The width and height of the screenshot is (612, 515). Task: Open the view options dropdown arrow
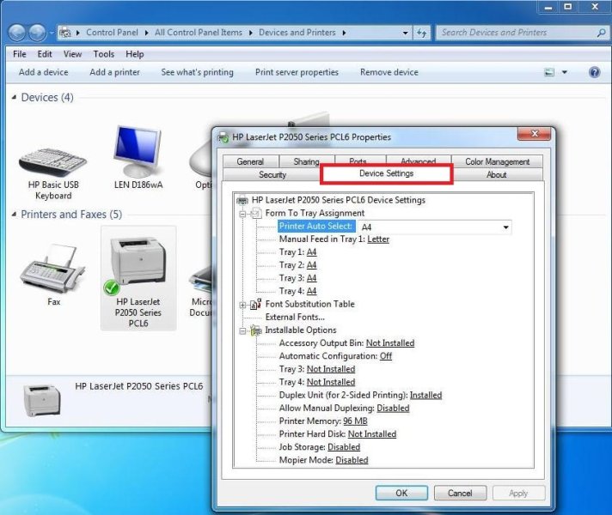coord(565,72)
